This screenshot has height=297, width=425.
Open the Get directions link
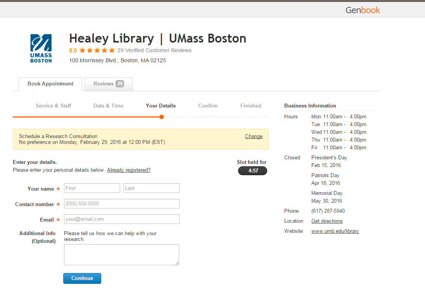click(327, 221)
